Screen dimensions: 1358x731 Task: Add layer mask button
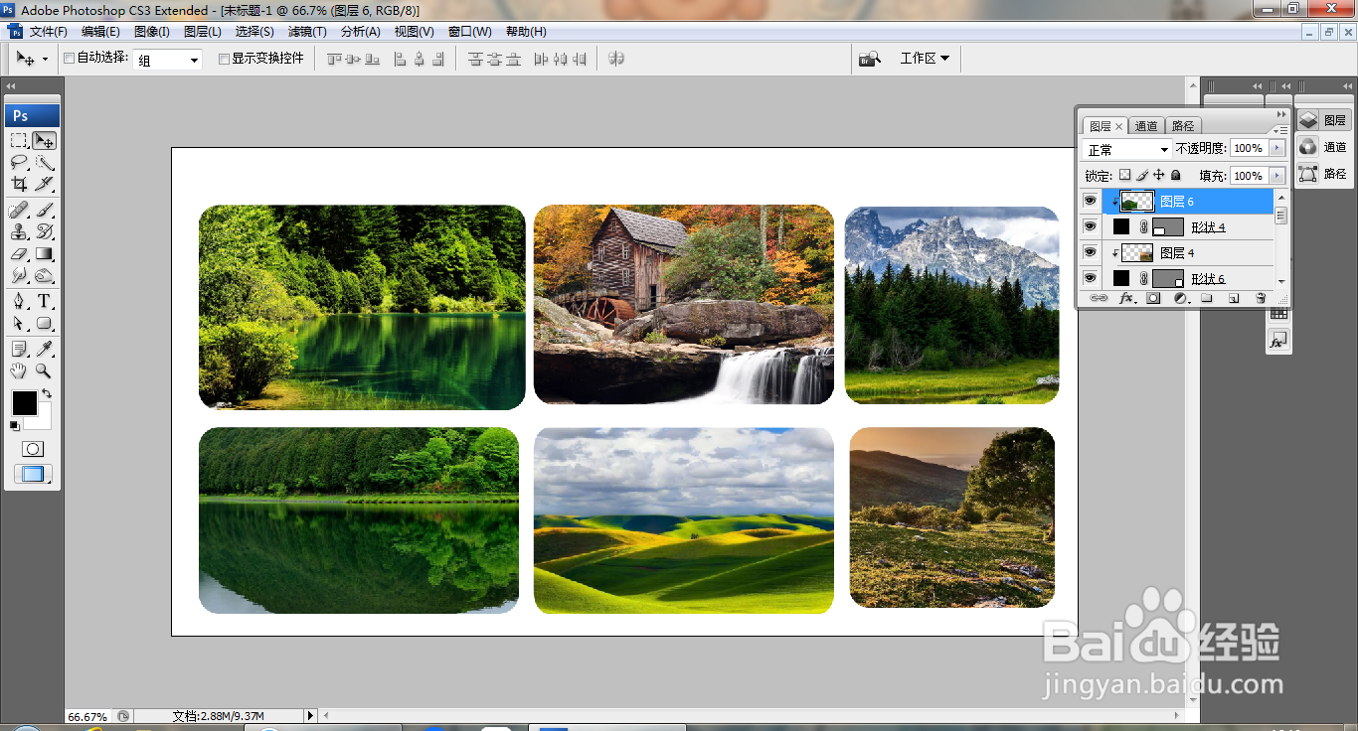point(1153,298)
